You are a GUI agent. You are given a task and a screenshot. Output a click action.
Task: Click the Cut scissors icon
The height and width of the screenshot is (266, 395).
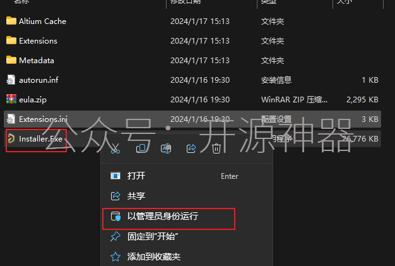(x=115, y=148)
